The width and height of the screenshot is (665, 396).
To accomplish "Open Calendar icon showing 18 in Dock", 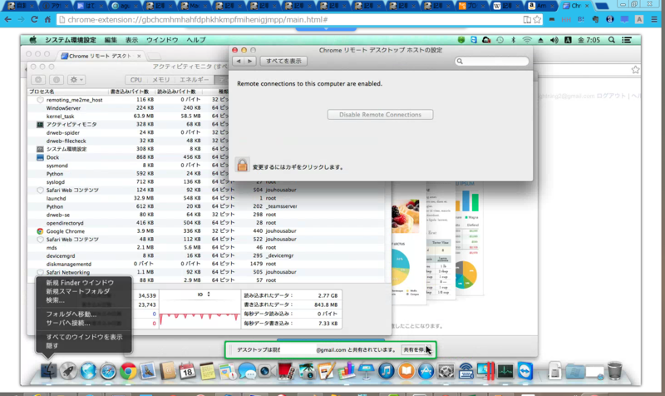I will tap(187, 371).
